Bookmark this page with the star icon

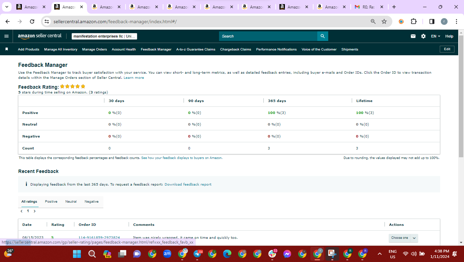(384, 21)
